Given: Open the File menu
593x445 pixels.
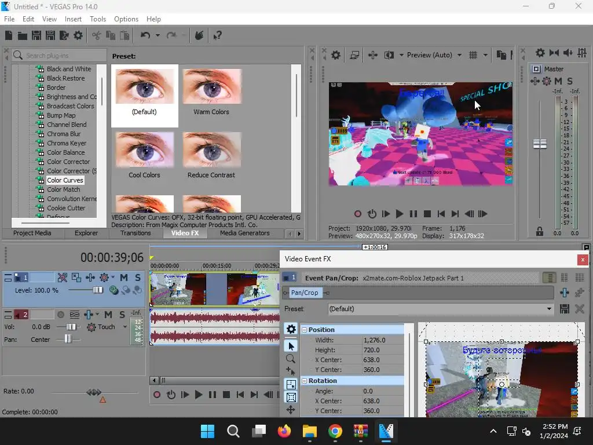Looking at the screenshot, I should click(9, 19).
